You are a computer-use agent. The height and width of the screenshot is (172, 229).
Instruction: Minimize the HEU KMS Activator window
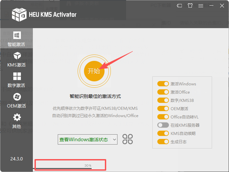pos(211,6)
